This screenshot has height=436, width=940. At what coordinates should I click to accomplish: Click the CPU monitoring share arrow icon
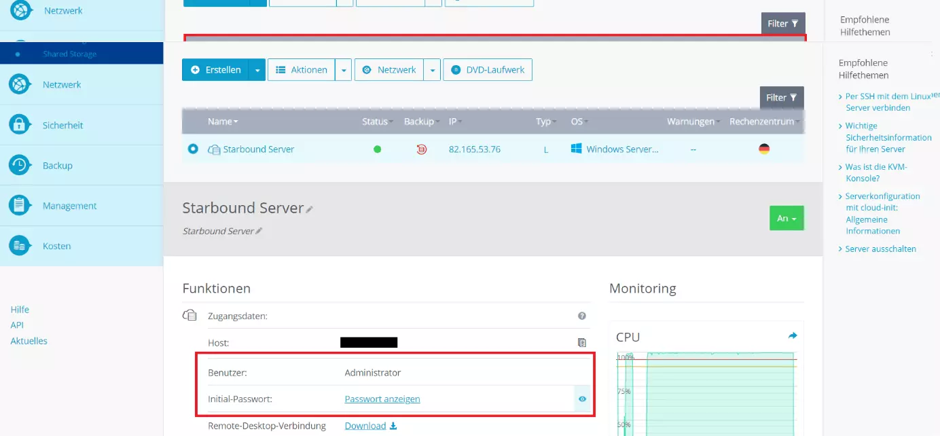point(792,335)
